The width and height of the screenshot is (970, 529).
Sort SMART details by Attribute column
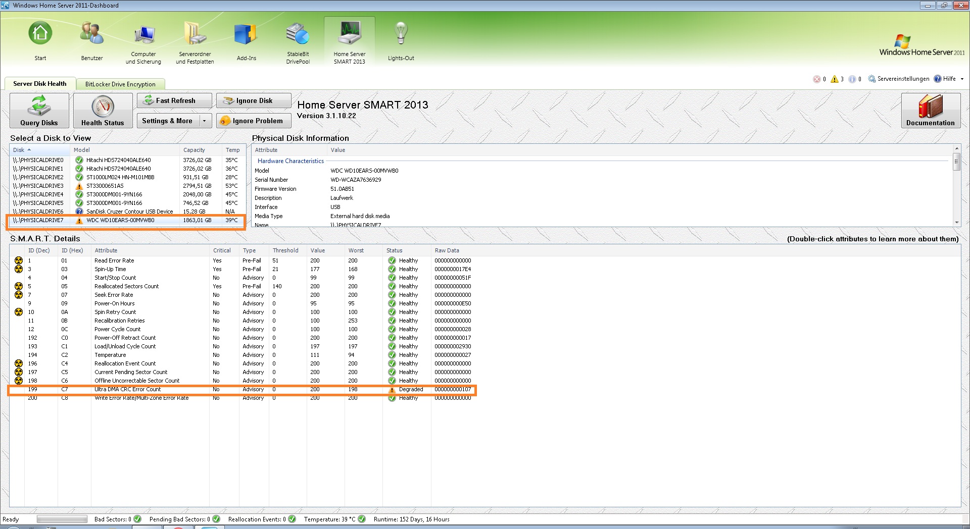point(150,250)
